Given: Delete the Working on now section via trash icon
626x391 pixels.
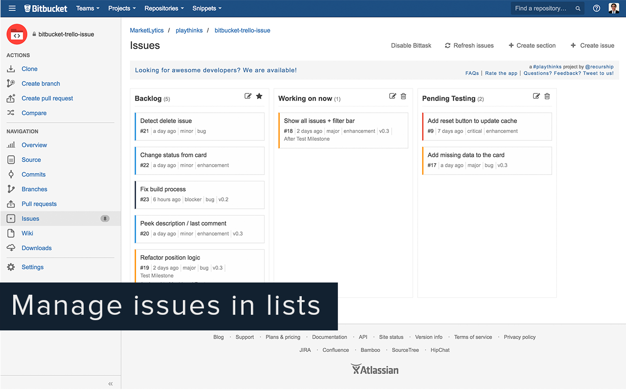Looking at the screenshot, I should 403,96.
